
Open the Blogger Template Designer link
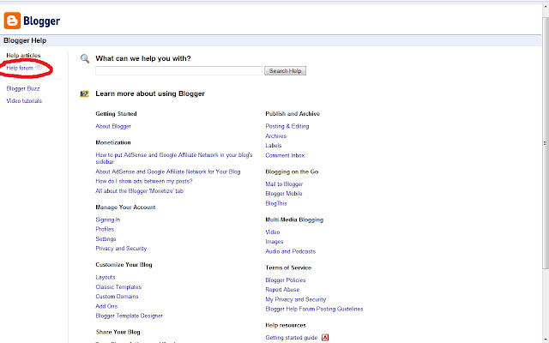pos(130,316)
